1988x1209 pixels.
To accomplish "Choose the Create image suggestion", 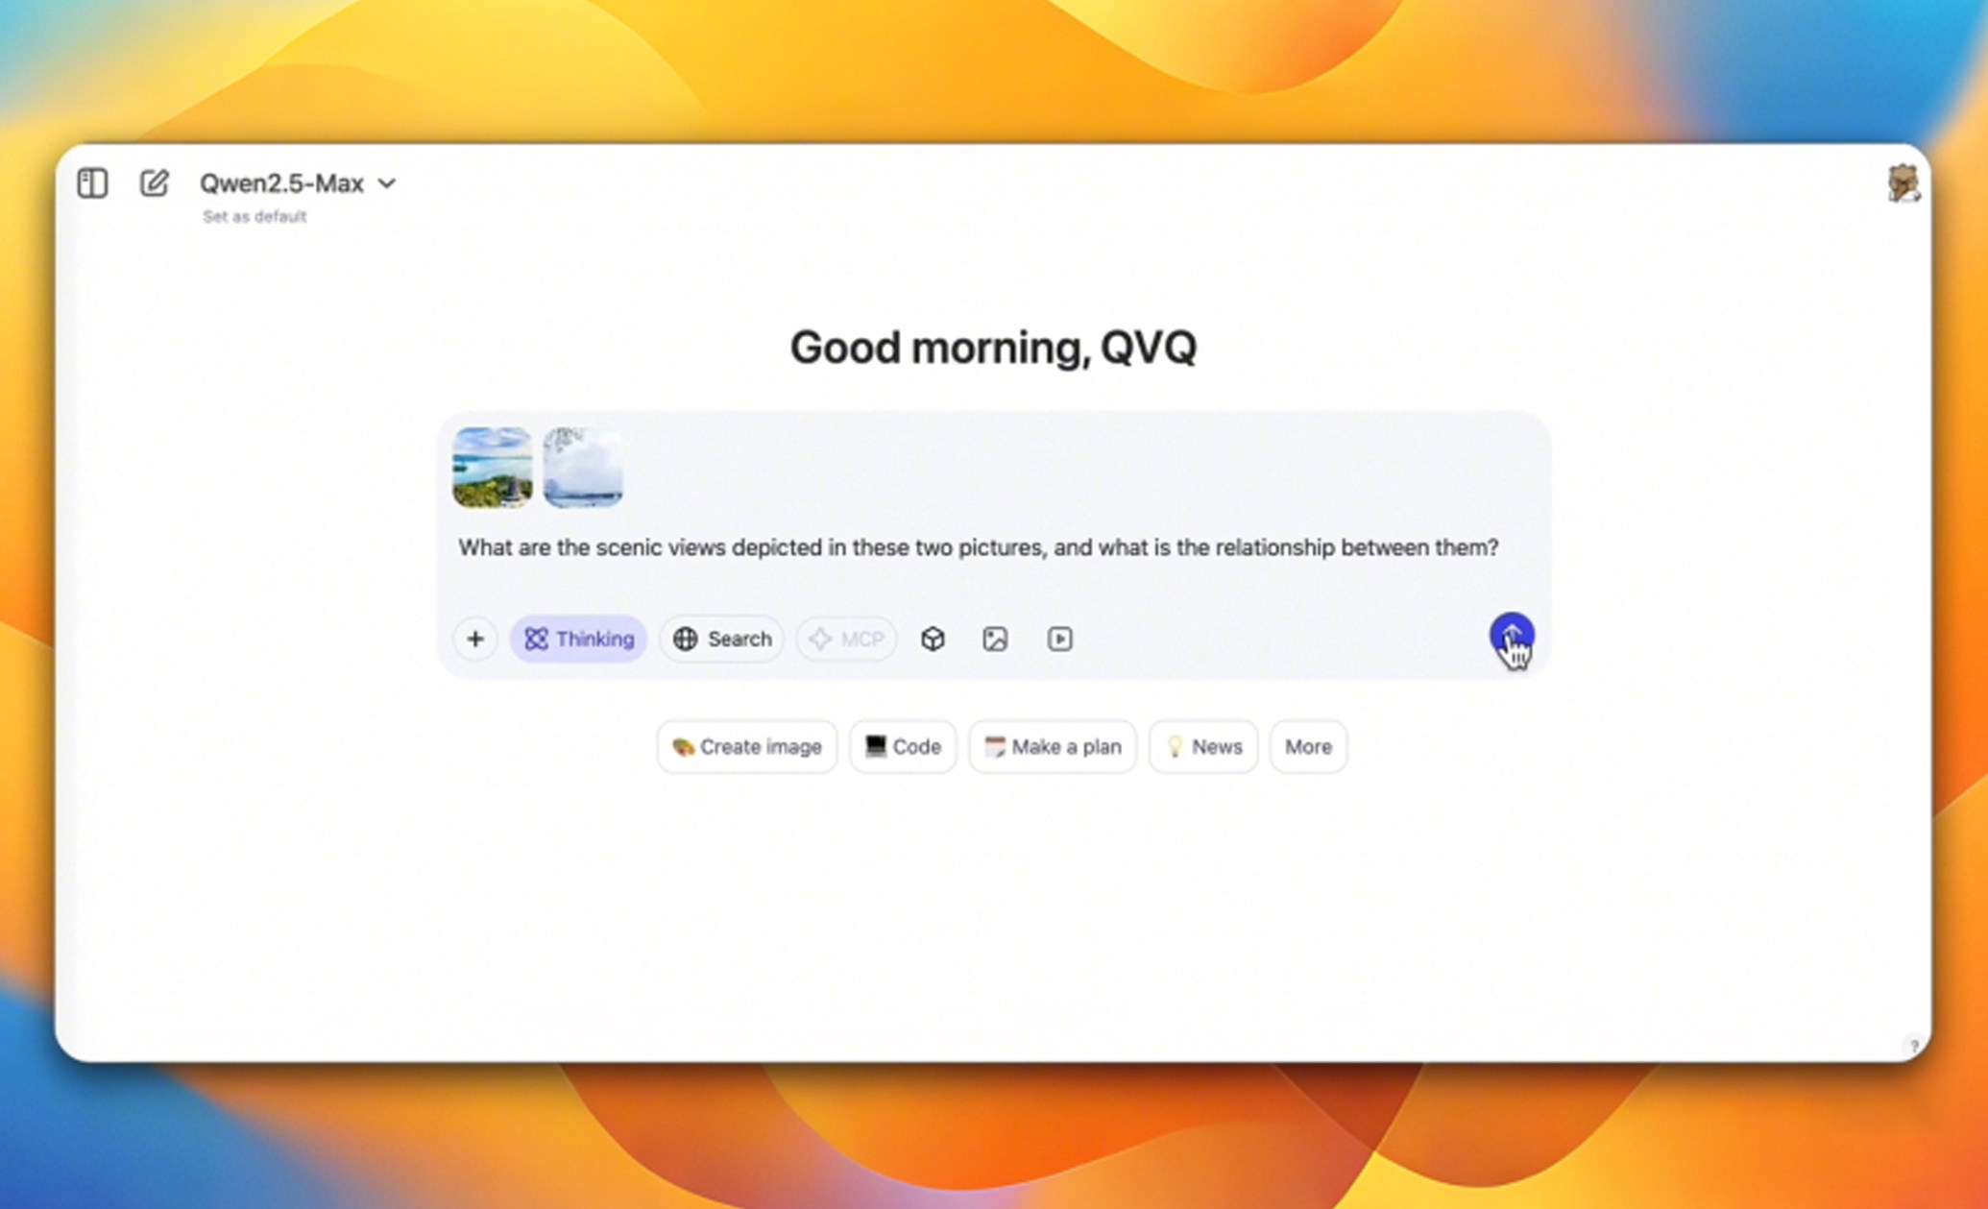I will click(x=746, y=746).
